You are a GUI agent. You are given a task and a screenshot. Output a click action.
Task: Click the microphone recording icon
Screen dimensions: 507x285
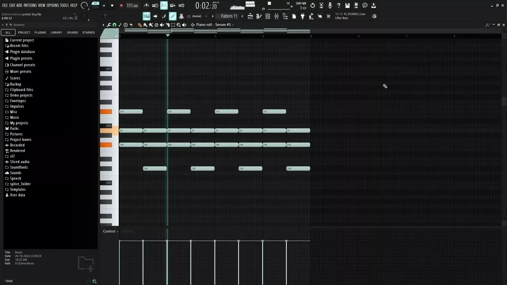(330, 6)
